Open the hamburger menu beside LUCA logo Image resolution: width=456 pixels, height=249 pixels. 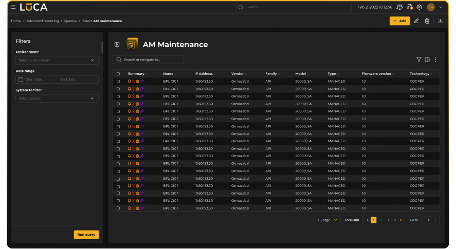click(x=13, y=7)
